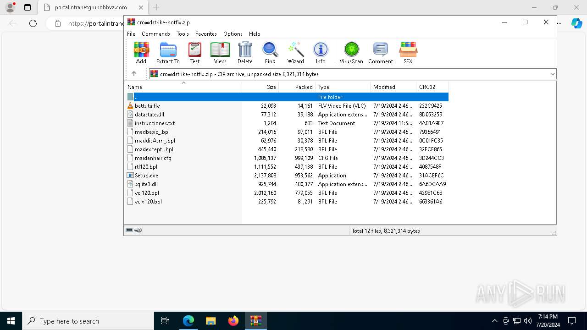
Task: Show hidden system tray icons
Action: (x=494, y=321)
